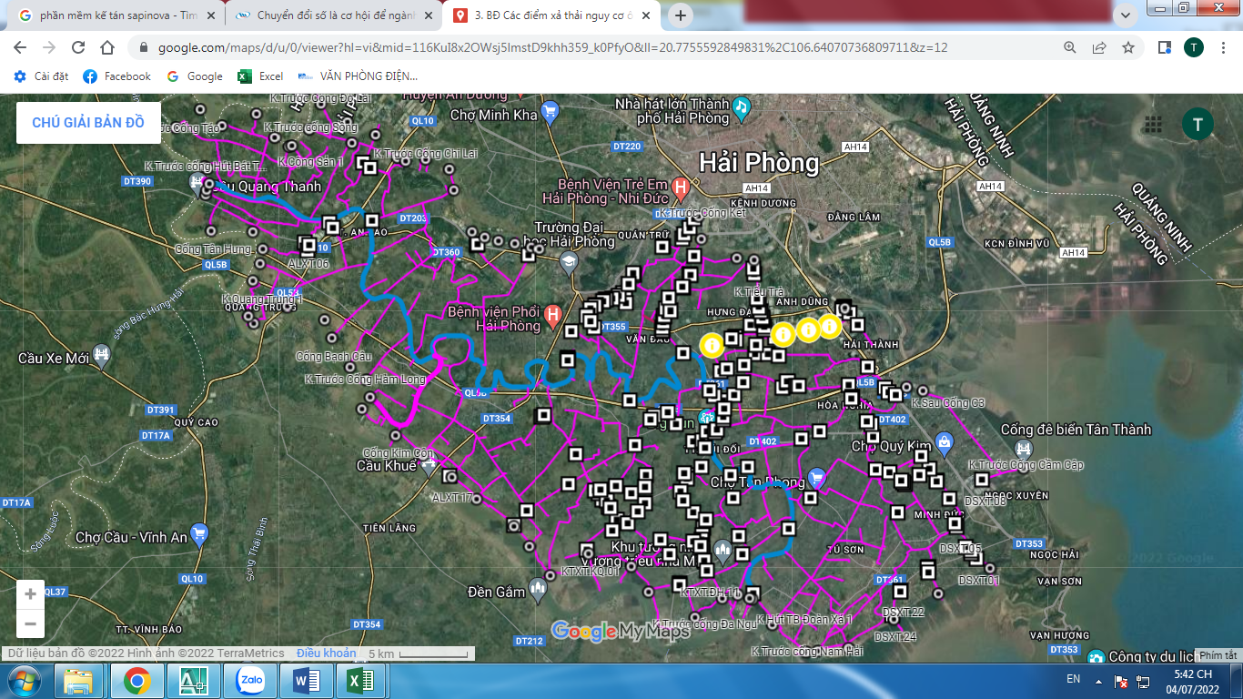This screenshot has height=699, width=1243.
Task: Click the Nhà hát lớn music marker
Action: click(x=741, y=106)
